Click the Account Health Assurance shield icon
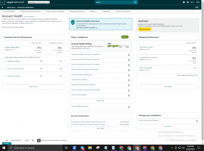 click(x=73, y=22)
